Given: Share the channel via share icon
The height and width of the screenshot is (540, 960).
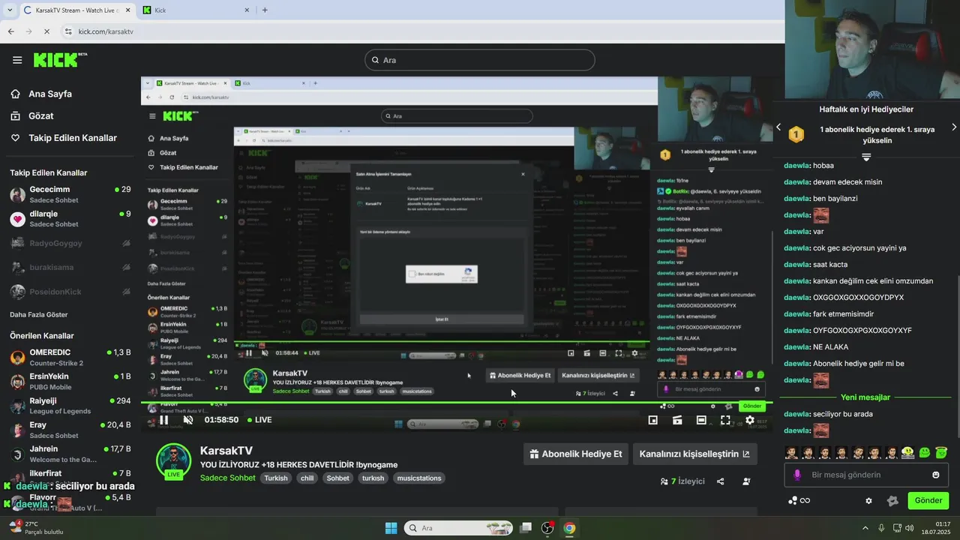Looking at the screenshot, I should pyautogui.click(x=721, y=481).
